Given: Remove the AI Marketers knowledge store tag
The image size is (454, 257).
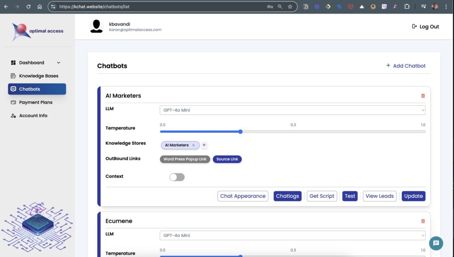Looking at the screenshot, I should 193,145.
